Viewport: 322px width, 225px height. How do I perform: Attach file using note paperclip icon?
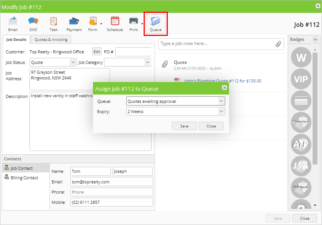278,44
